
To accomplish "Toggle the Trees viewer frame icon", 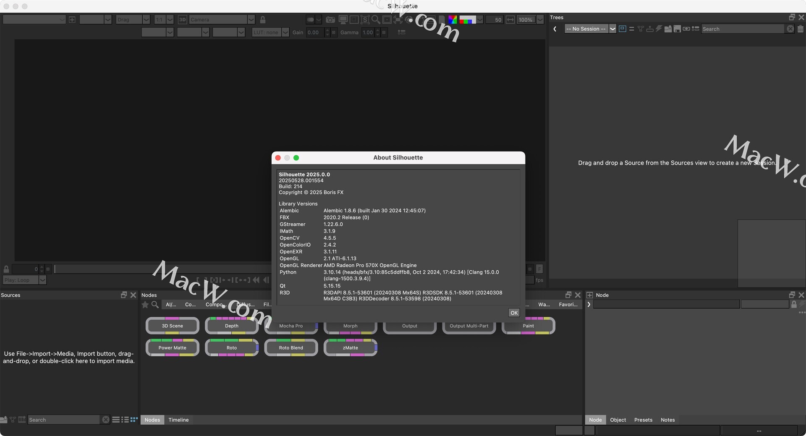I will (623, 29).
